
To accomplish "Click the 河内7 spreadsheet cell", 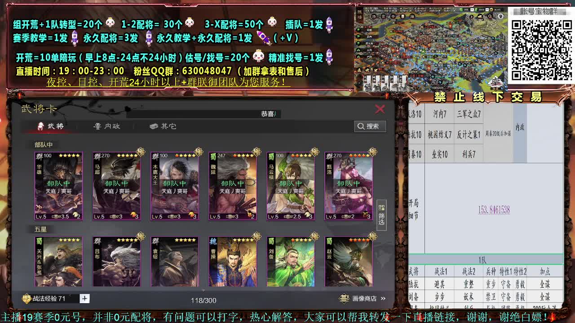I will [x=440, y=114].
